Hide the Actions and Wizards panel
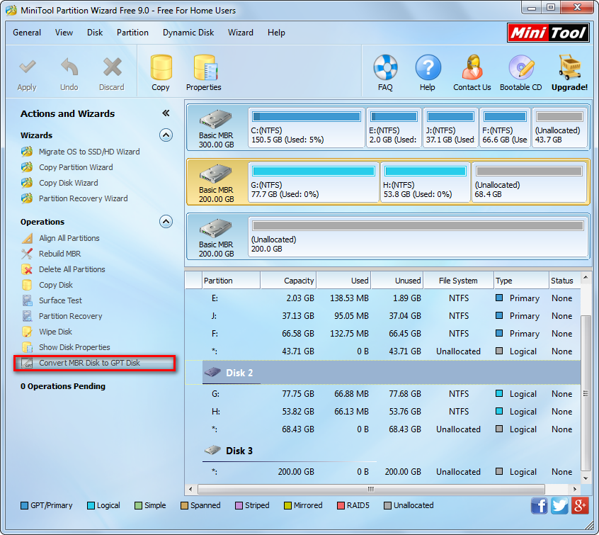This screenshot has height=535, width=599. [166, 113]
